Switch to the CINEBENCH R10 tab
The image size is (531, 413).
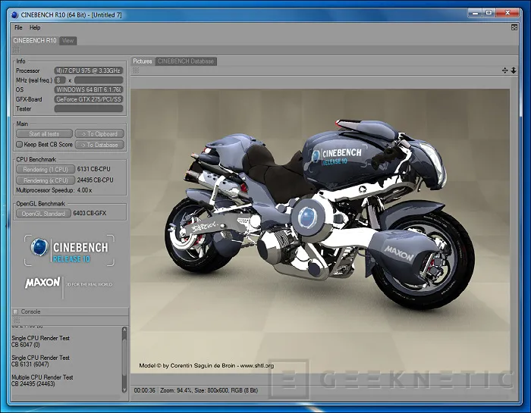pos(35,41)
